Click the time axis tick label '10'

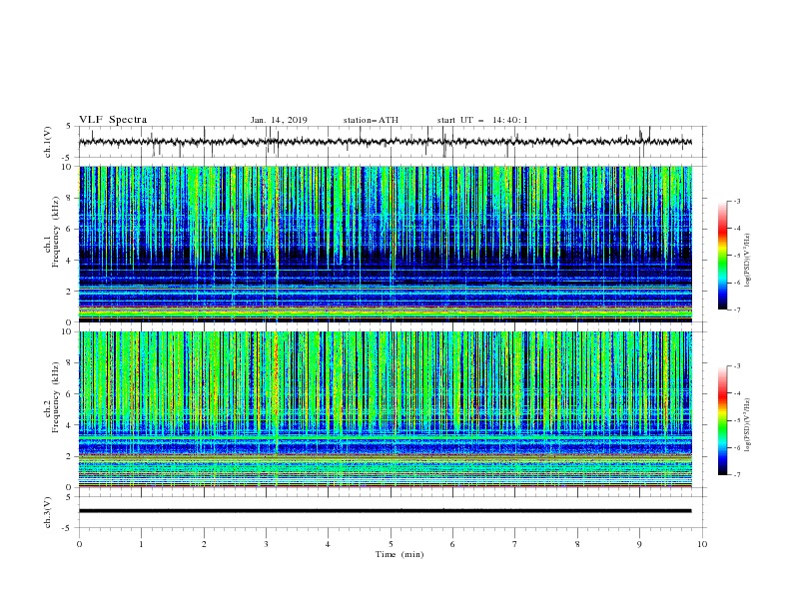[x=702, y=544]
